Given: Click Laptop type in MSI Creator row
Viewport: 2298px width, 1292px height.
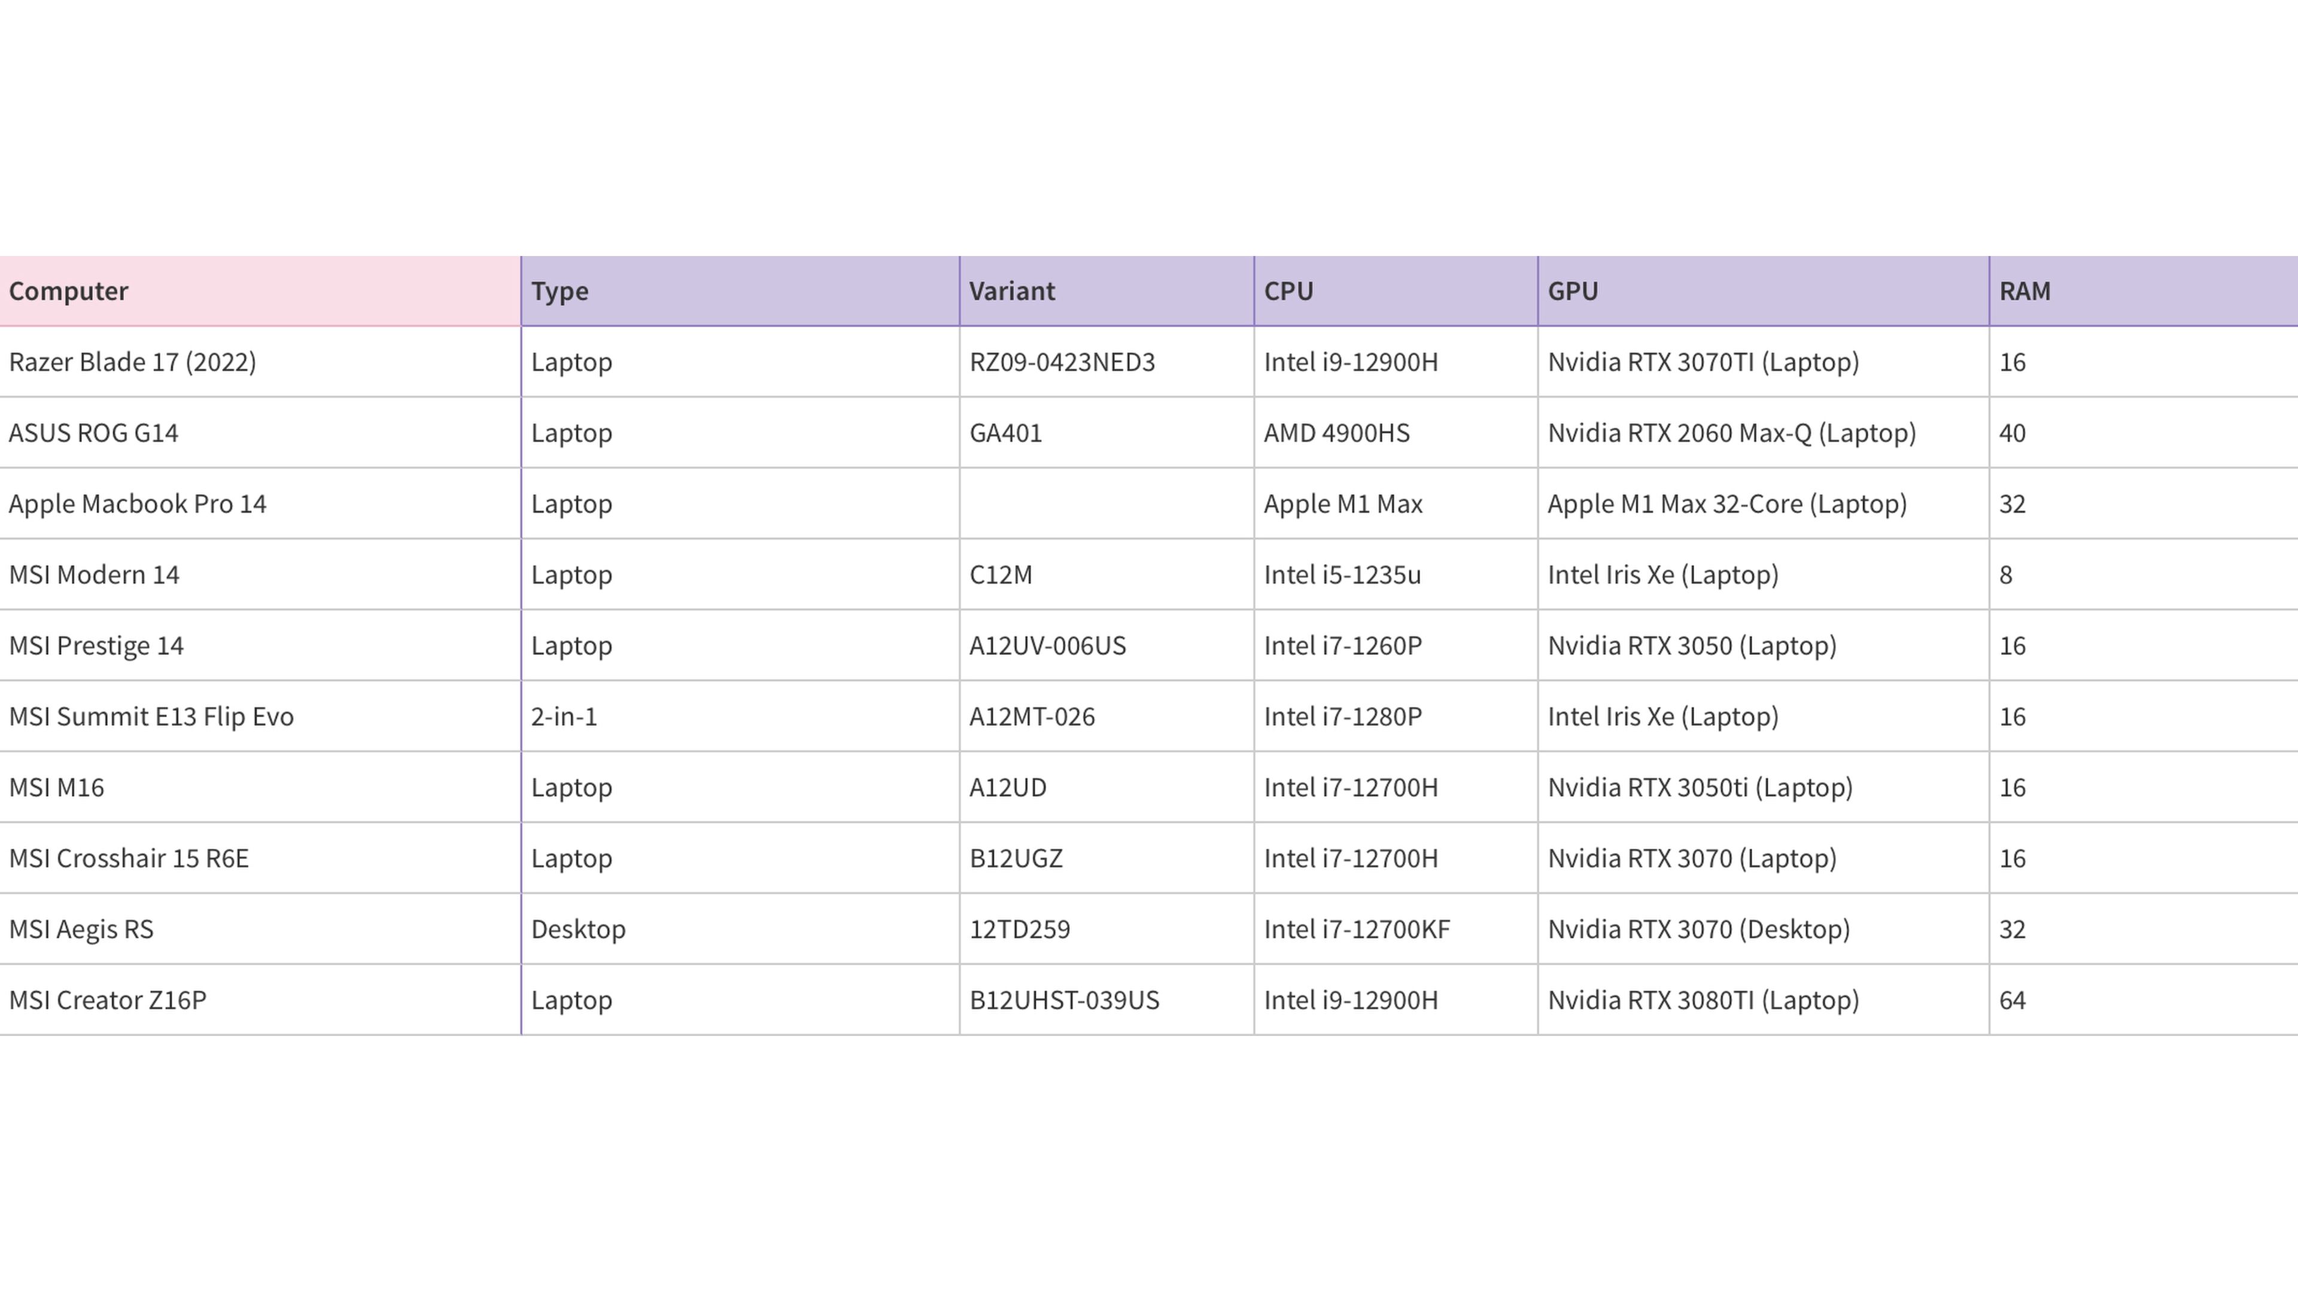Looking at the screenshot, I should coord(740,1000).
